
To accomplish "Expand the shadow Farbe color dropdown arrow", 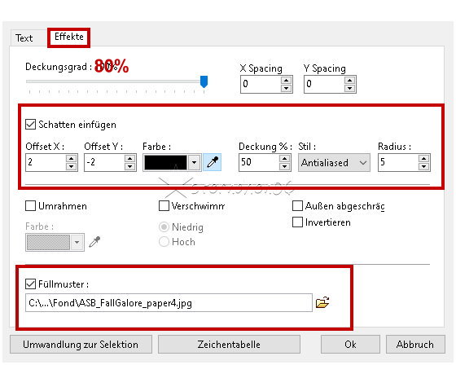I will click(x=195, y=162).
